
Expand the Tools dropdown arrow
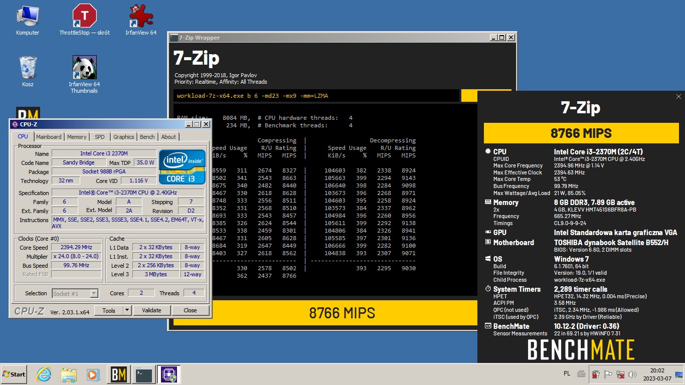tap(127, 310)
